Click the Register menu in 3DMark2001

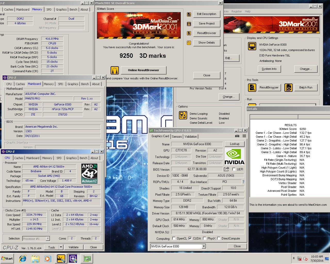pyautogui.click(x=237, y=11)
